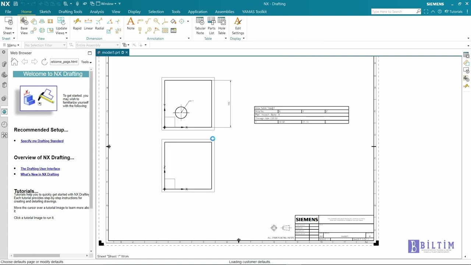Insert a Parts List table

click(212, 26)
